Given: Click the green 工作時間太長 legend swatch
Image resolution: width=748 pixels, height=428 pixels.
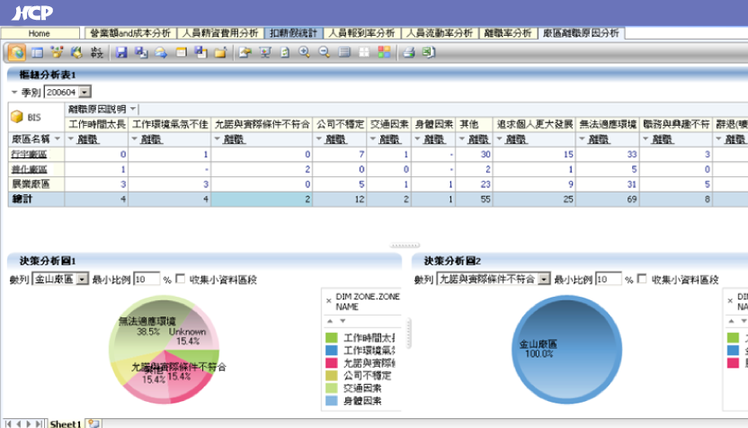Looking at the screenshot, I should coord(330,337).
